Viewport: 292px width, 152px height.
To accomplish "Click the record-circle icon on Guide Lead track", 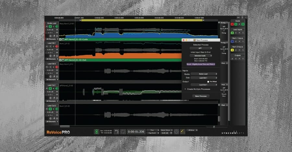I will click(x=57, y=36).
